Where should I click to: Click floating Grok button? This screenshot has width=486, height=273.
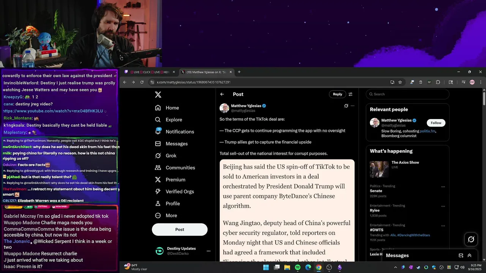tap(471, 239)
